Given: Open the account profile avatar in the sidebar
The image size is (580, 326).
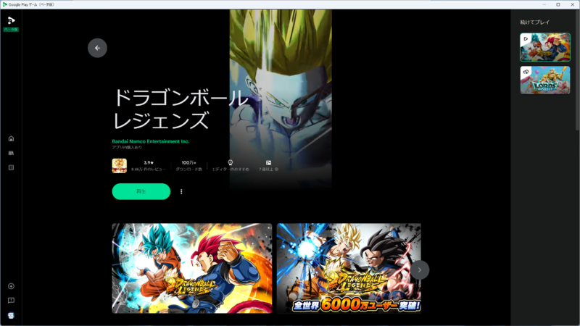Looking at the screenshot, I should tap(11, 315).
